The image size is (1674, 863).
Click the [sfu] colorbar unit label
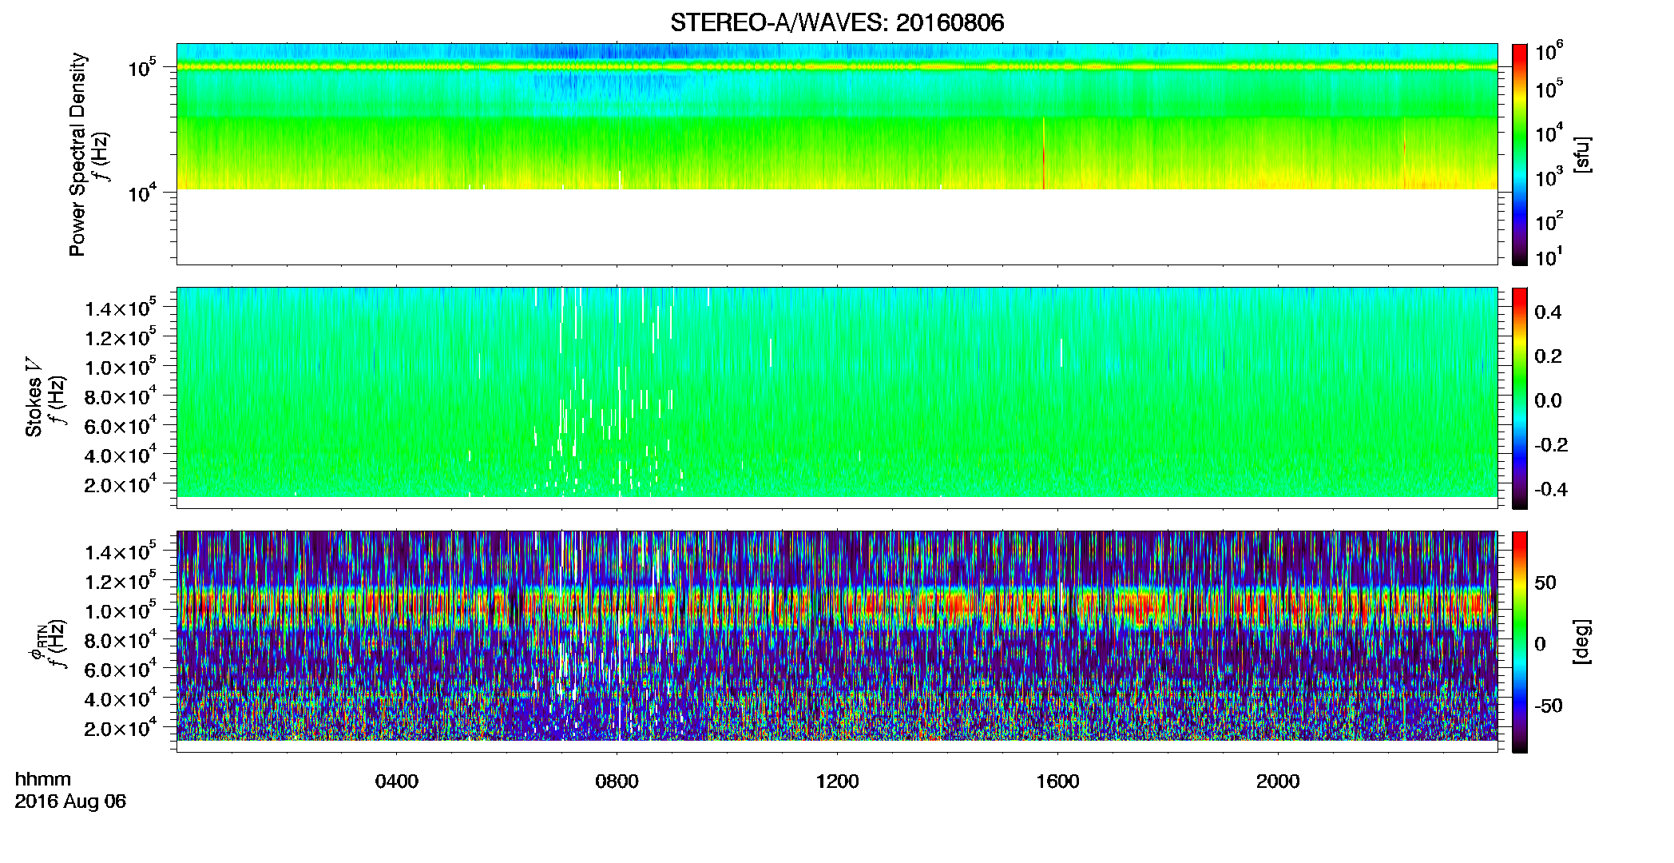[x=1581, y=154]
